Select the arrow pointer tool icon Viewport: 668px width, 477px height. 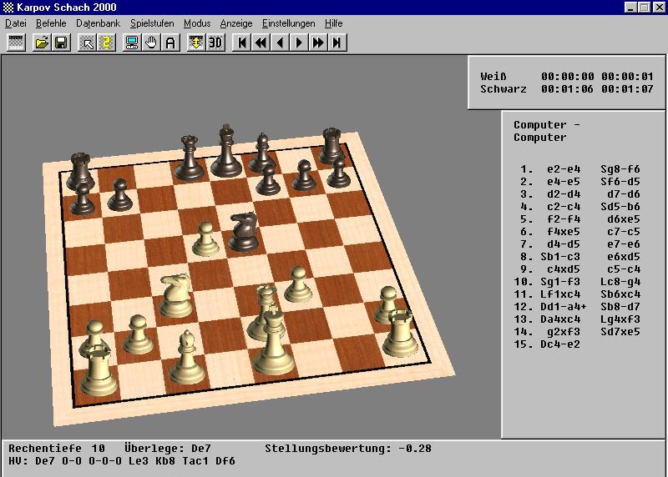87,42
